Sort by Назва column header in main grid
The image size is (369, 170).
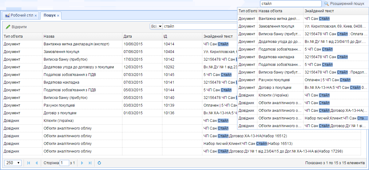click(x=82, y=36)
